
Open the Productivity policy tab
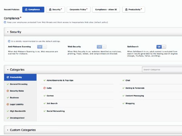point(133,10)
